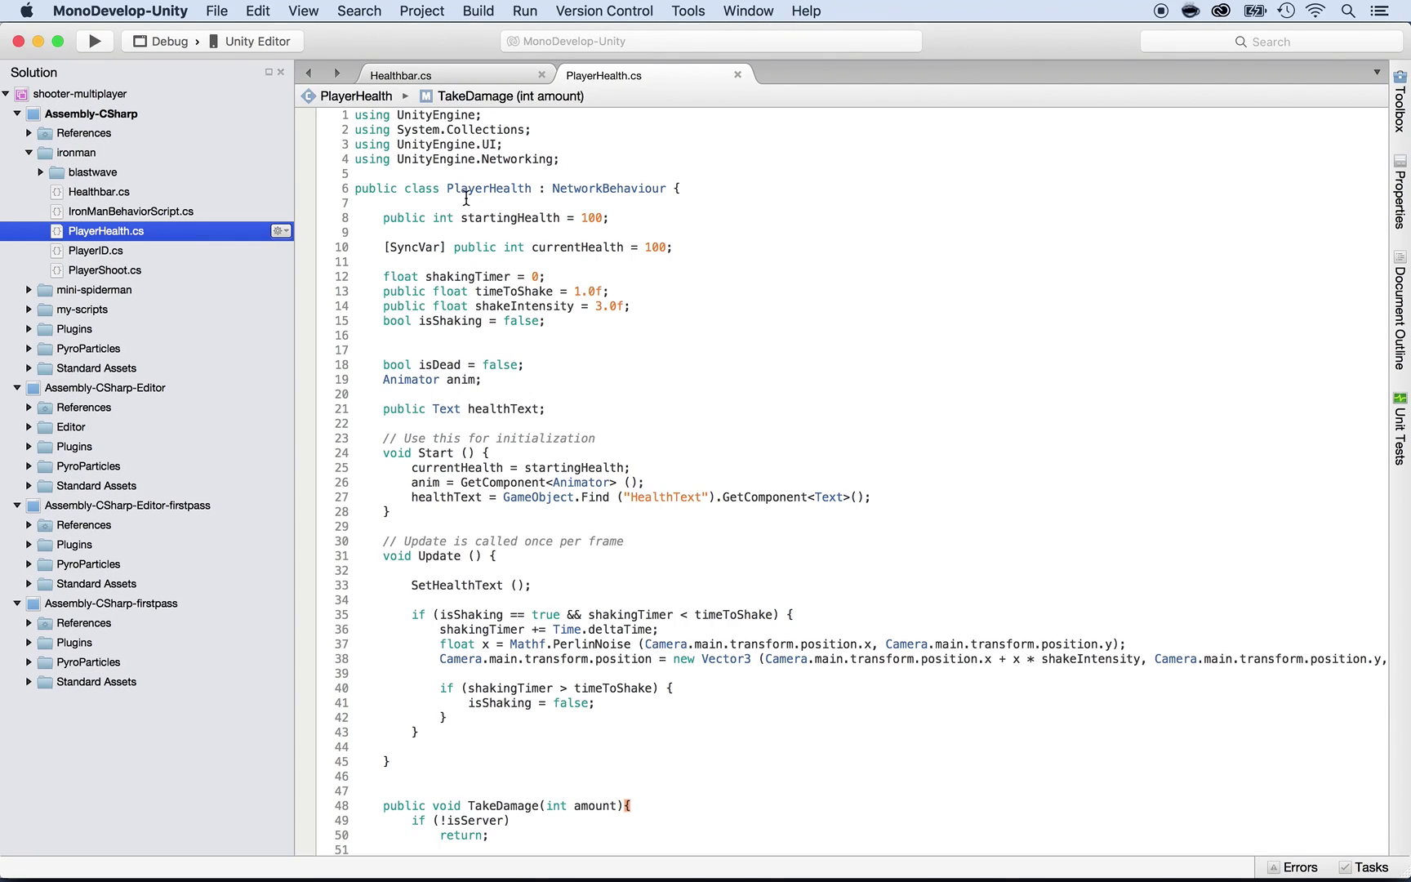This screenshot has height=882, width=1411.
Task: Open the Unit Tests side panel
Action: [1400, 429]
